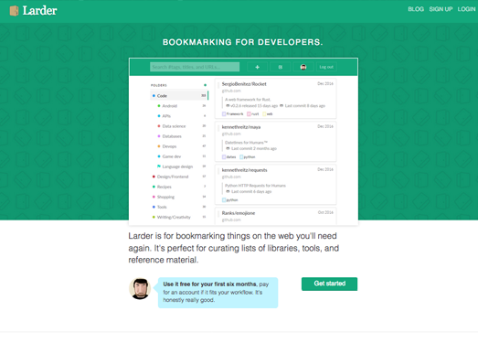Click the Log out button in app preview
Screen dimensions: 478x343
326,67
